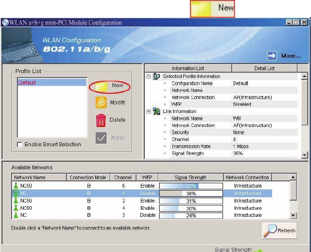Switch to the Detail List tab
Viewport: 311px width, 252px height.
point(264,68)
